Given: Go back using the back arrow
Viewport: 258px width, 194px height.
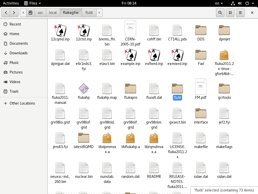Looking at the screenshot, I should [x=6, y=13].
